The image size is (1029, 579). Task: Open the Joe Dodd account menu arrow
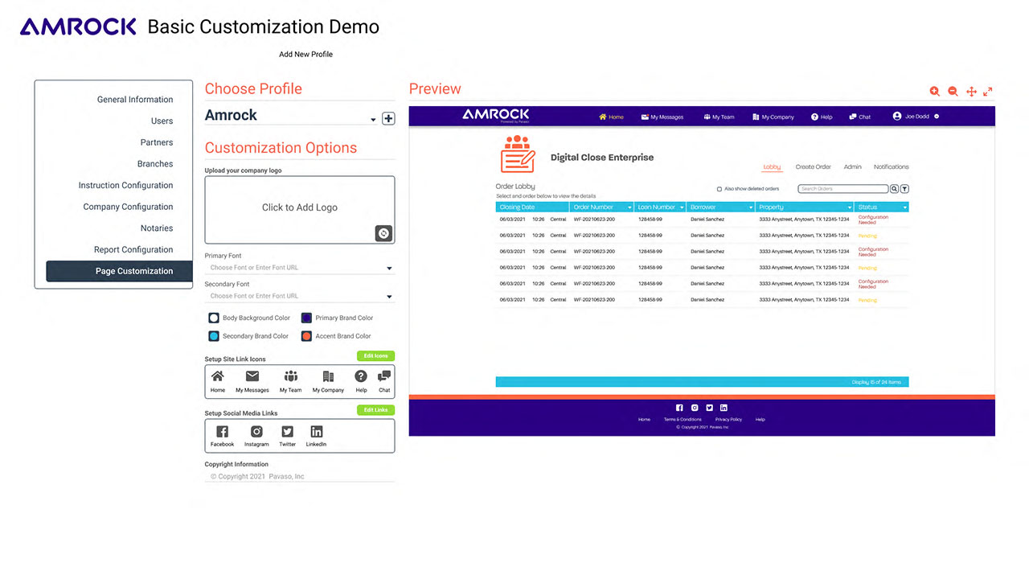(x=937, y=117)
